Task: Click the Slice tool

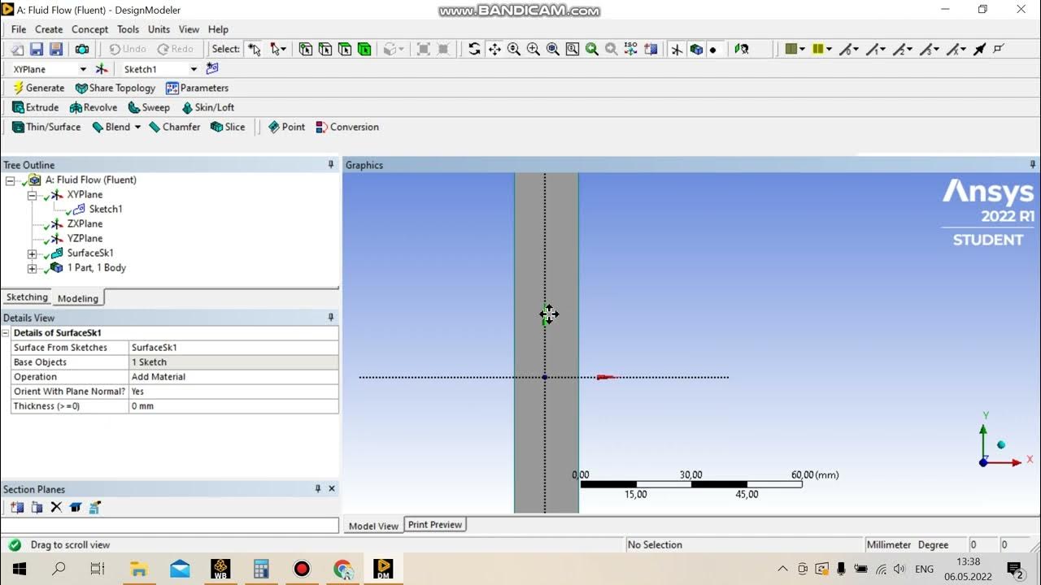Action: click(x=228, y=127)
